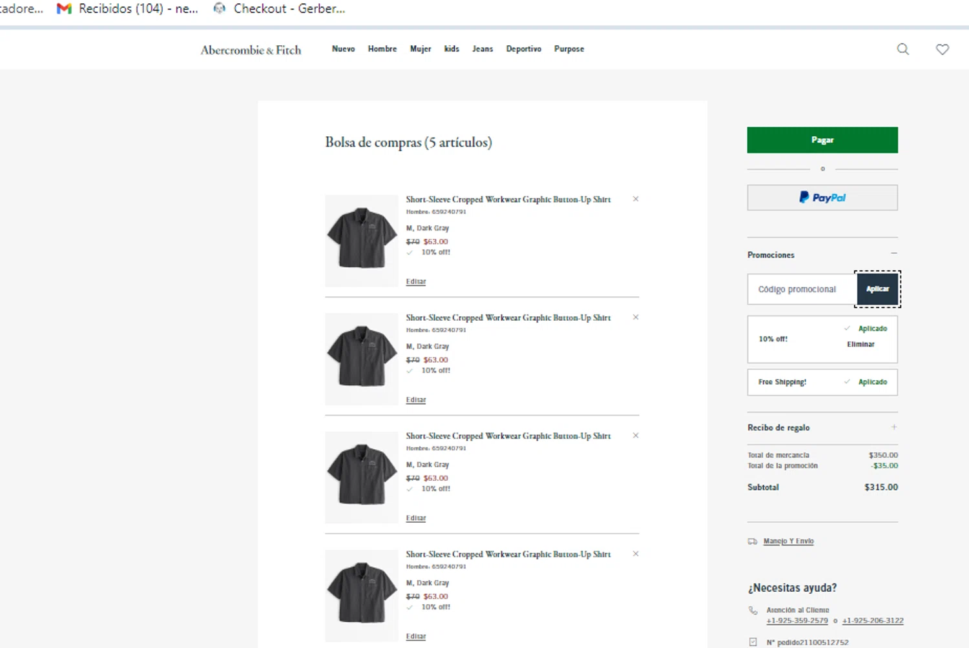Open the third Short-Sleeve Cropped Workwear shirt title

[508, 436]
